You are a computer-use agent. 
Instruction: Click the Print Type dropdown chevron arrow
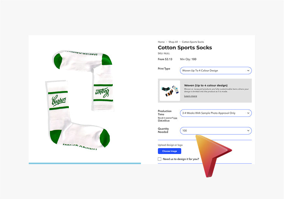point(248,71)
